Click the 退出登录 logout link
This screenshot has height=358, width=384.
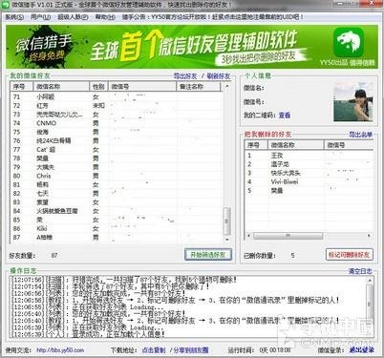pos(361,350)
